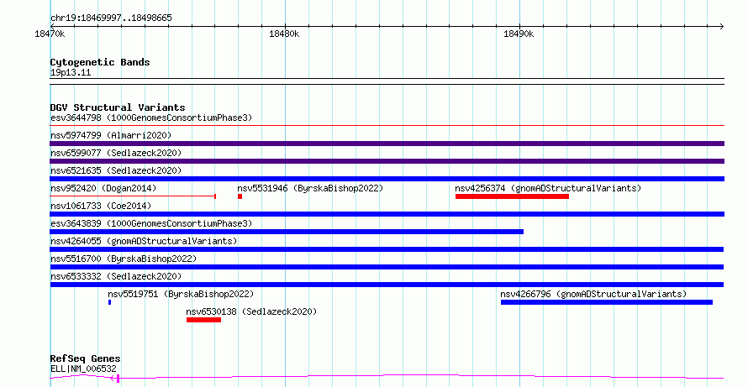The image size is (748, 387).
Task: Click the Cytogenetic Bands track title
Action: point(100,62)
